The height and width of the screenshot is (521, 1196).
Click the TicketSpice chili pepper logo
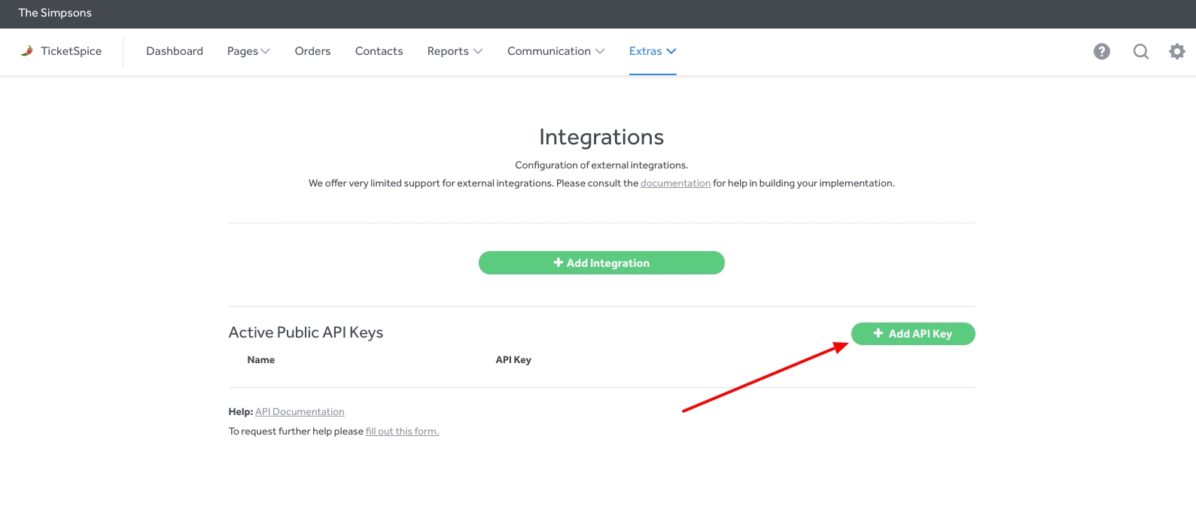tap(27, 51)
